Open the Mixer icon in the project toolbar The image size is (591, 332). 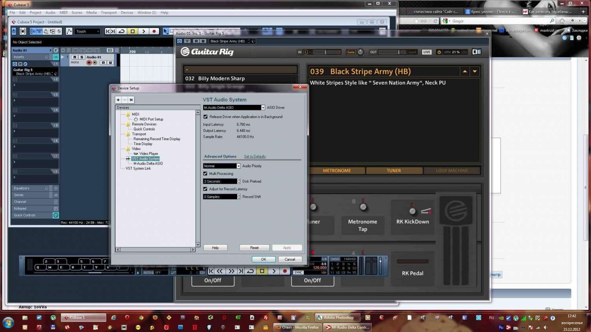point(59,31)
